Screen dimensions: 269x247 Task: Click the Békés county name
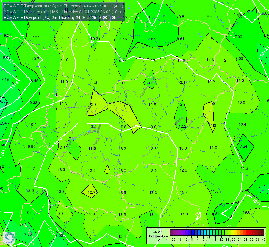[x=179, y=121]
